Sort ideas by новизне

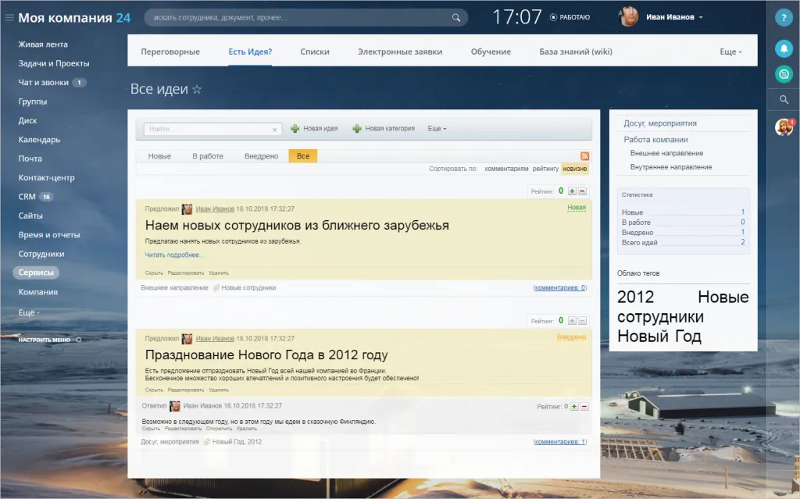(575, 169)
